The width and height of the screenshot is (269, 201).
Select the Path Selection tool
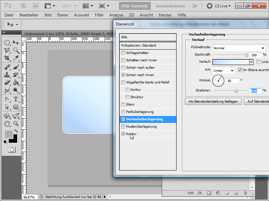[x=7, y=107]
